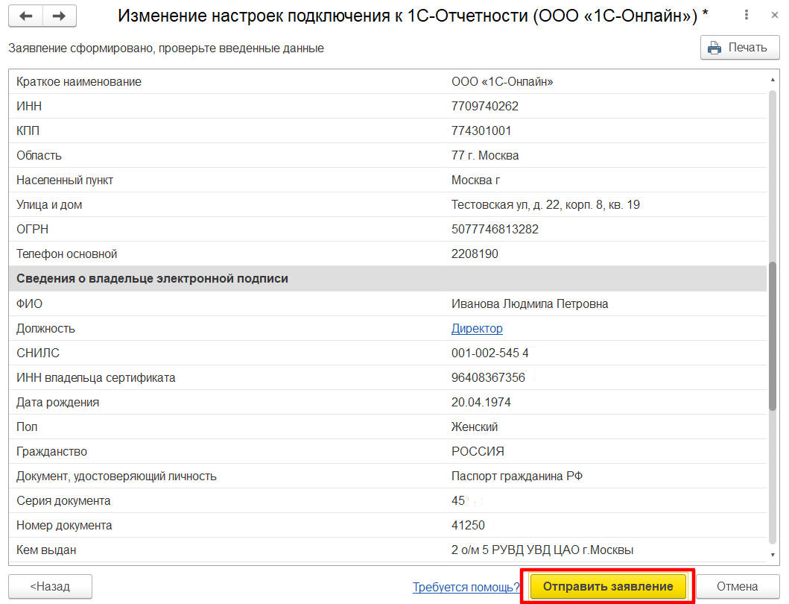Select the ООО «1С-Онлайн» name value

click(502, 81)
